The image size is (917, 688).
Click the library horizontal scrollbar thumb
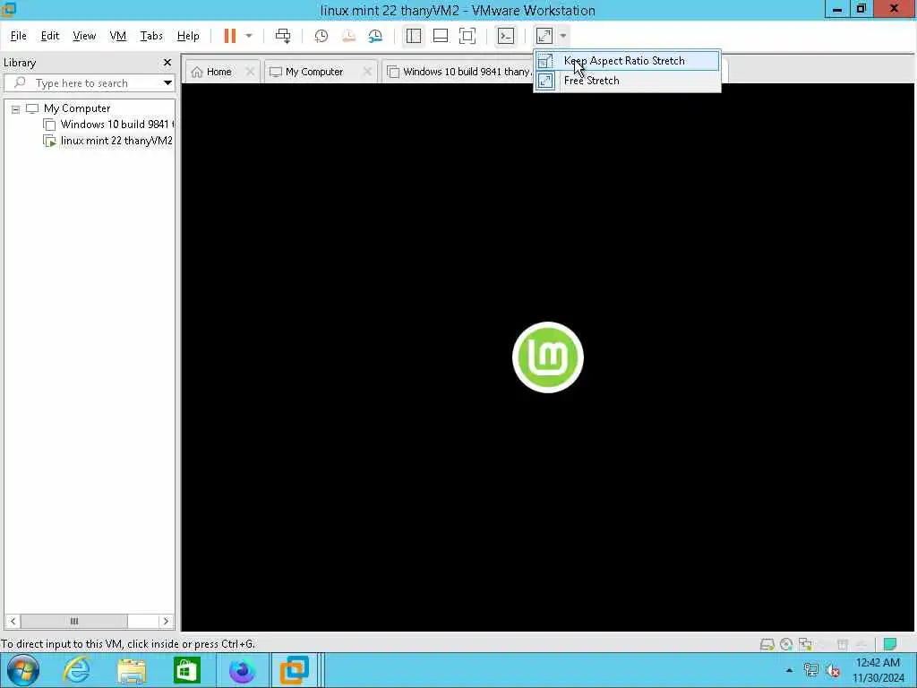74,622
